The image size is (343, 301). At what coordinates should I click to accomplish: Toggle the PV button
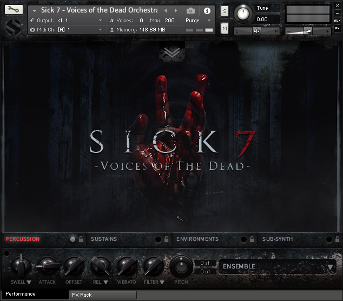tap(337, 28)
